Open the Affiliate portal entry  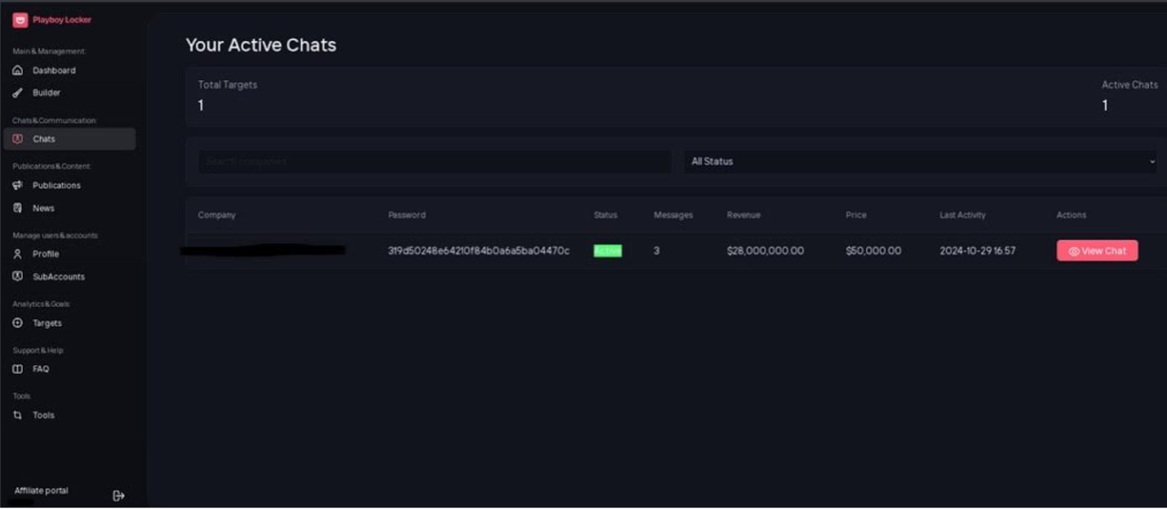pyautogui.click(x=42, y=490)
